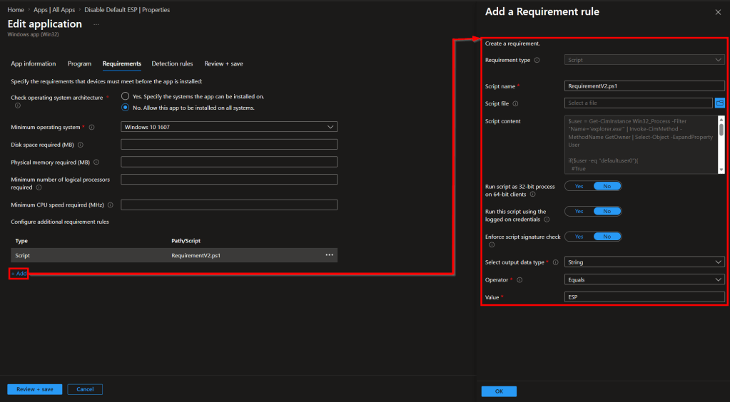
Task: Open the Select output data type dropdown
Action: (x=644, y=262)
